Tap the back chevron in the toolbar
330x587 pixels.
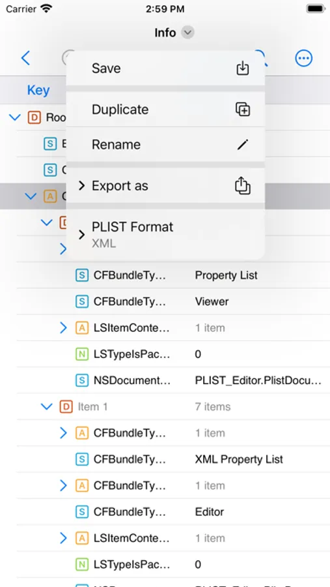tap(25, 58)
